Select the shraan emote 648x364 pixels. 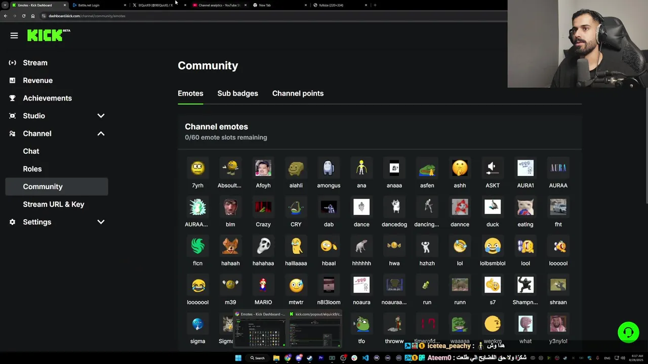tap(558, 285)
